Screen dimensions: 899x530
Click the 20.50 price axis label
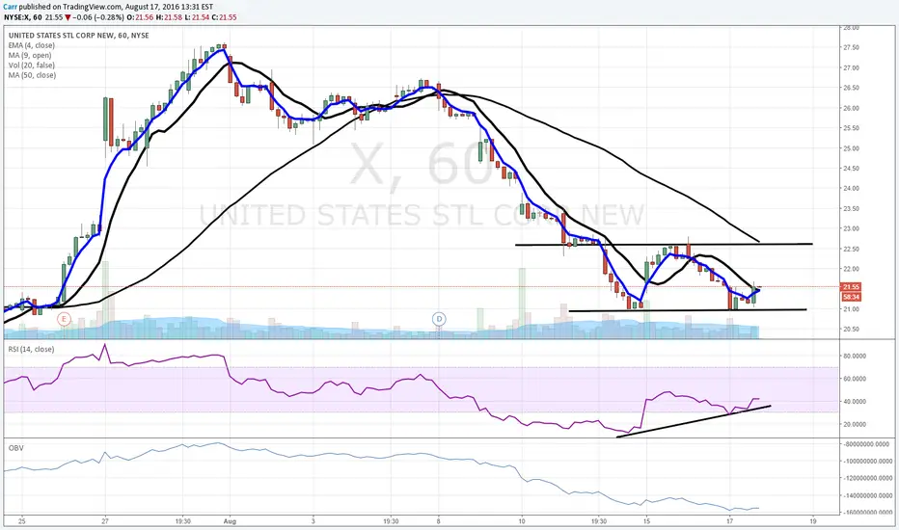(851, 330)
